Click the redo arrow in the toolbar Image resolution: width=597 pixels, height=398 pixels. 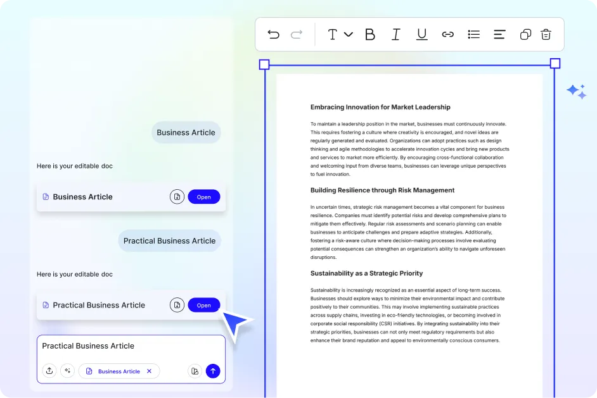click(x=297, y=35)
